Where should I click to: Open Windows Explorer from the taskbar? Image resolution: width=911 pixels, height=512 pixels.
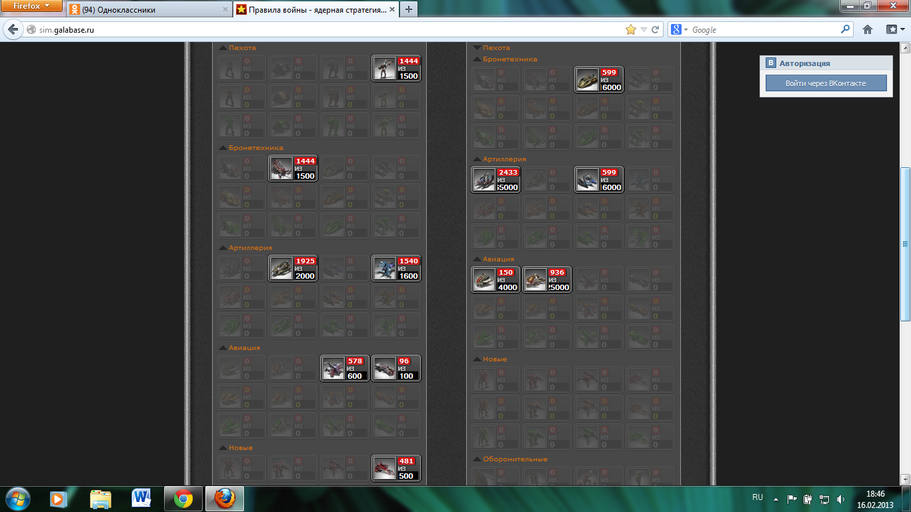(x=101, y=498)
